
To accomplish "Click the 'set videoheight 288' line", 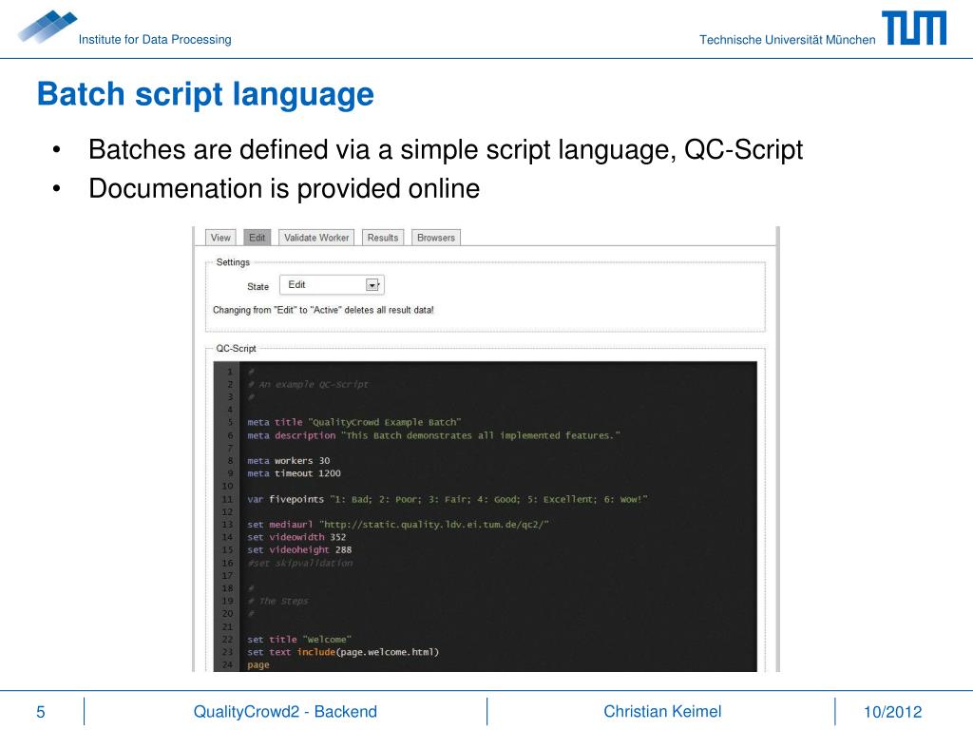I will 299,550.
